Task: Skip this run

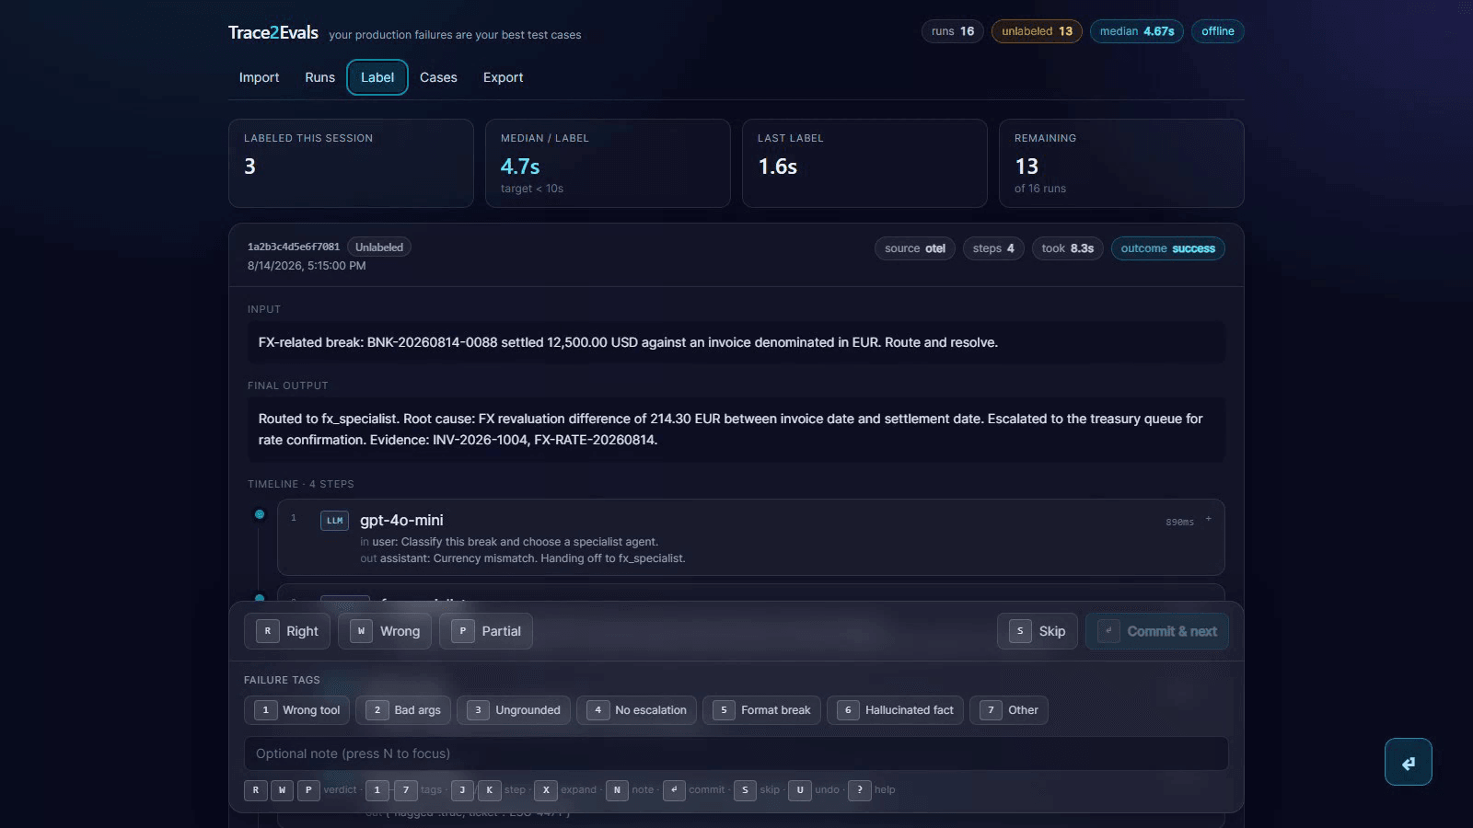Action: click(1038, 631)
